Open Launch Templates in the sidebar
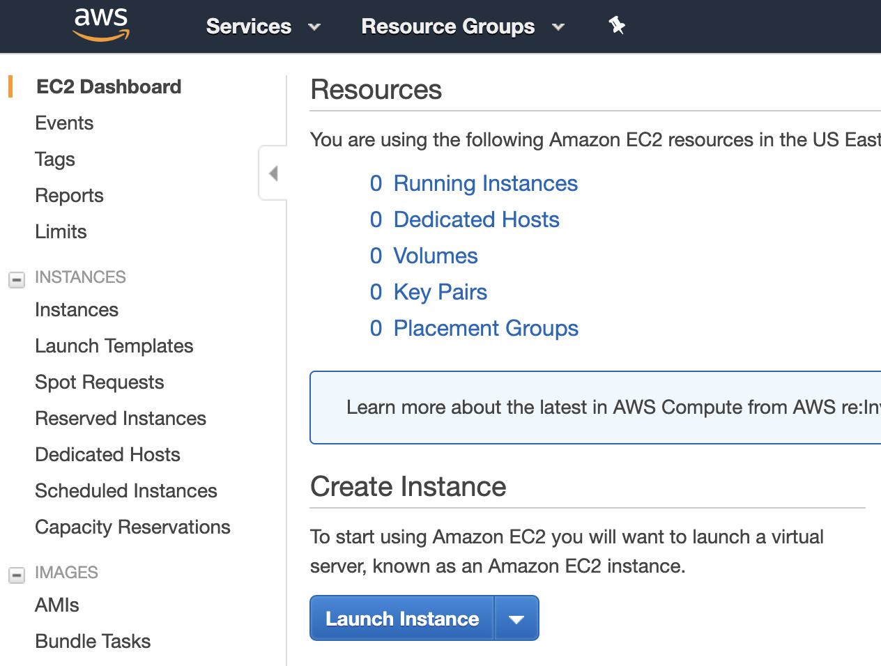Screen dimensions: 881x666 (x=114, y=346)
